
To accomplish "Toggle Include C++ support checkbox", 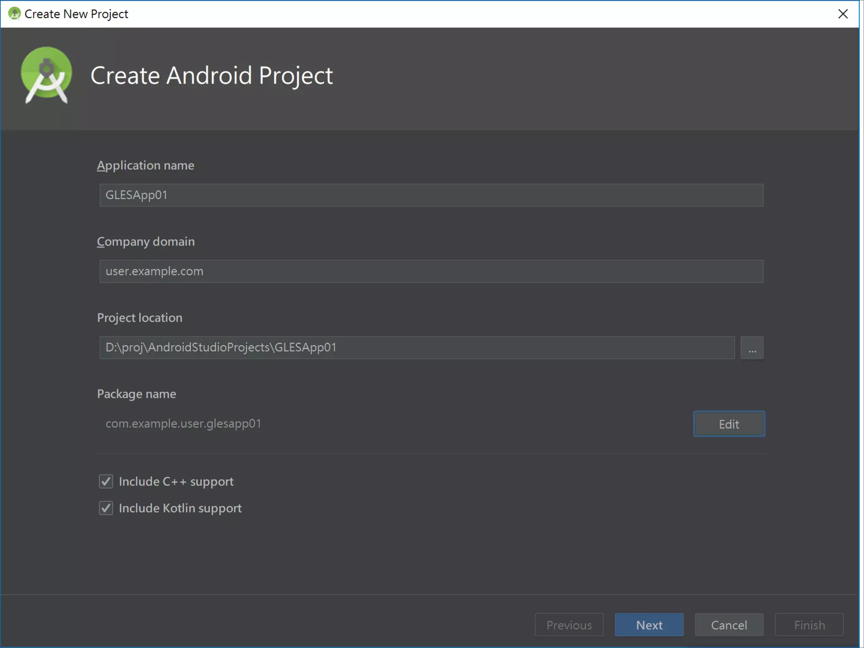I will (106, 481).
